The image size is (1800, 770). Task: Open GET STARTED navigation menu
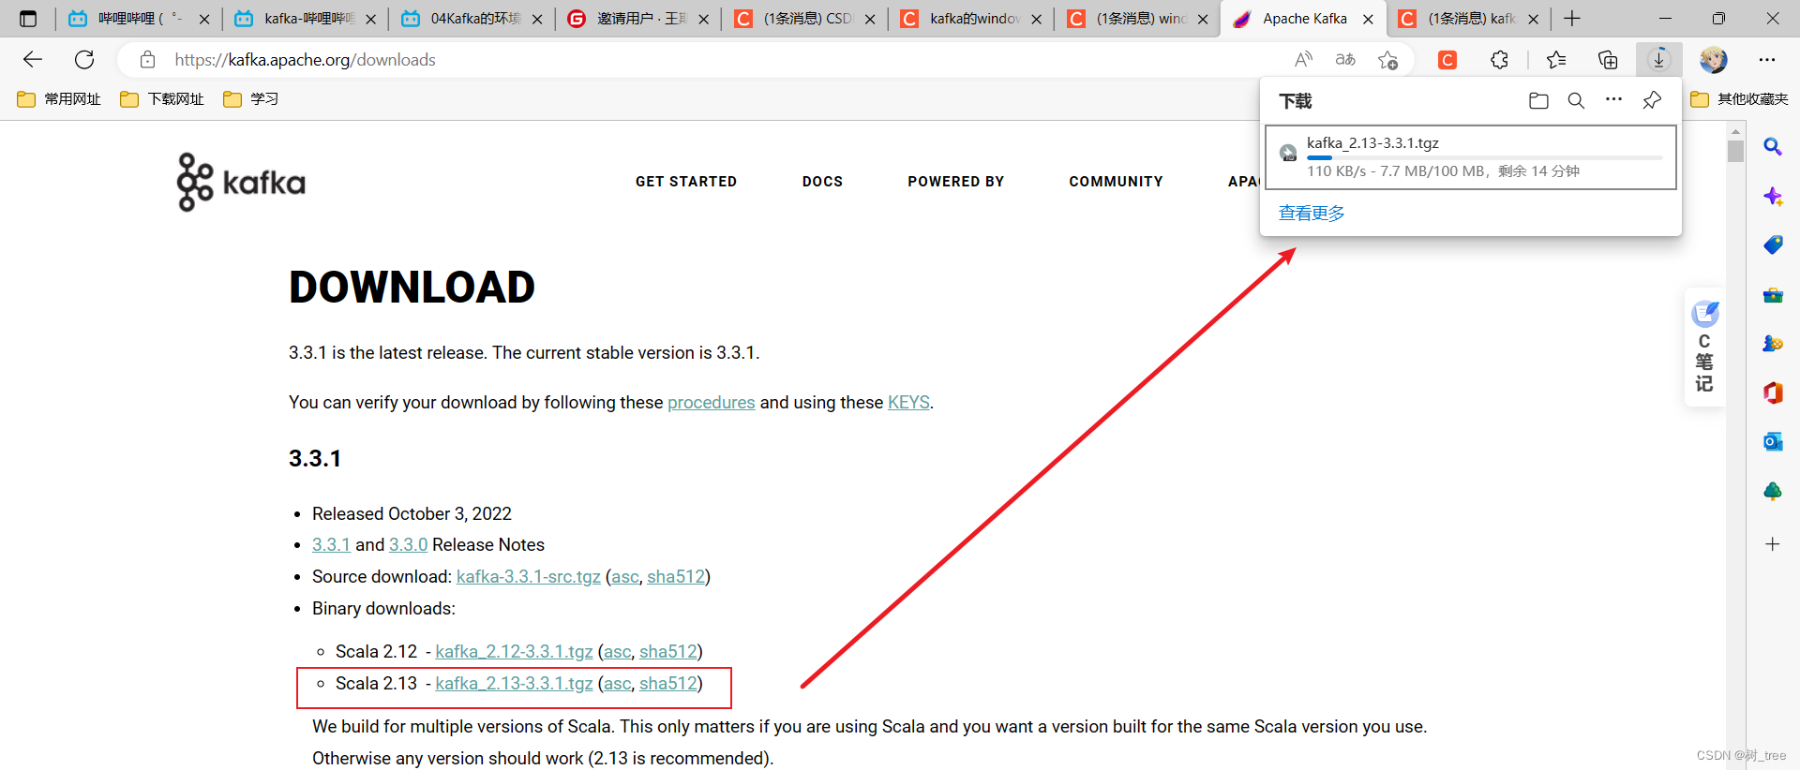coord(686,182)
